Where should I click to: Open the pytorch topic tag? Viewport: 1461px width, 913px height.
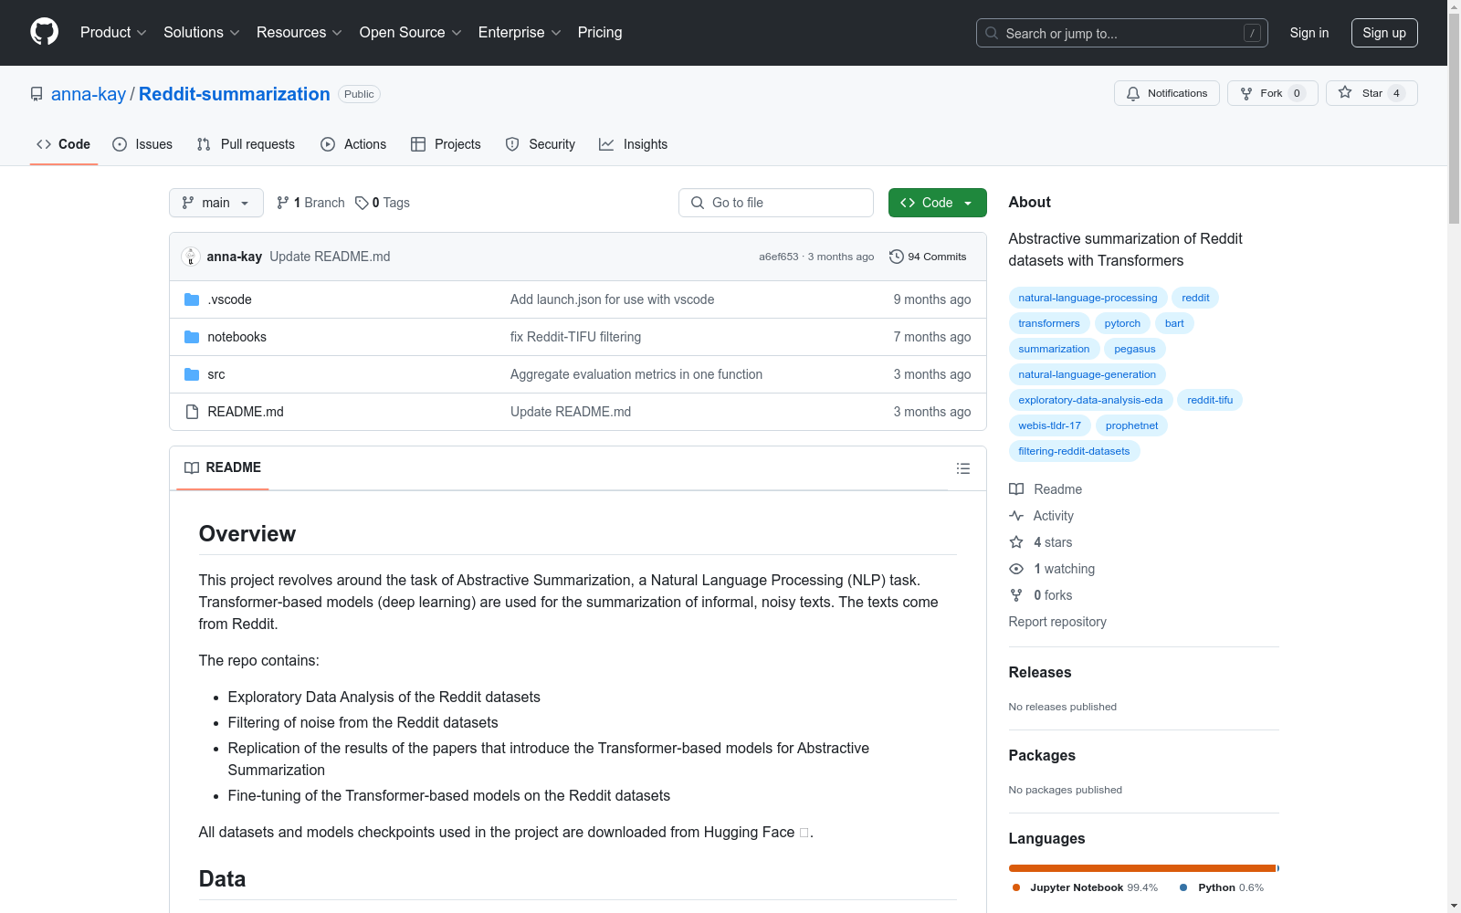click(1122, 323)
